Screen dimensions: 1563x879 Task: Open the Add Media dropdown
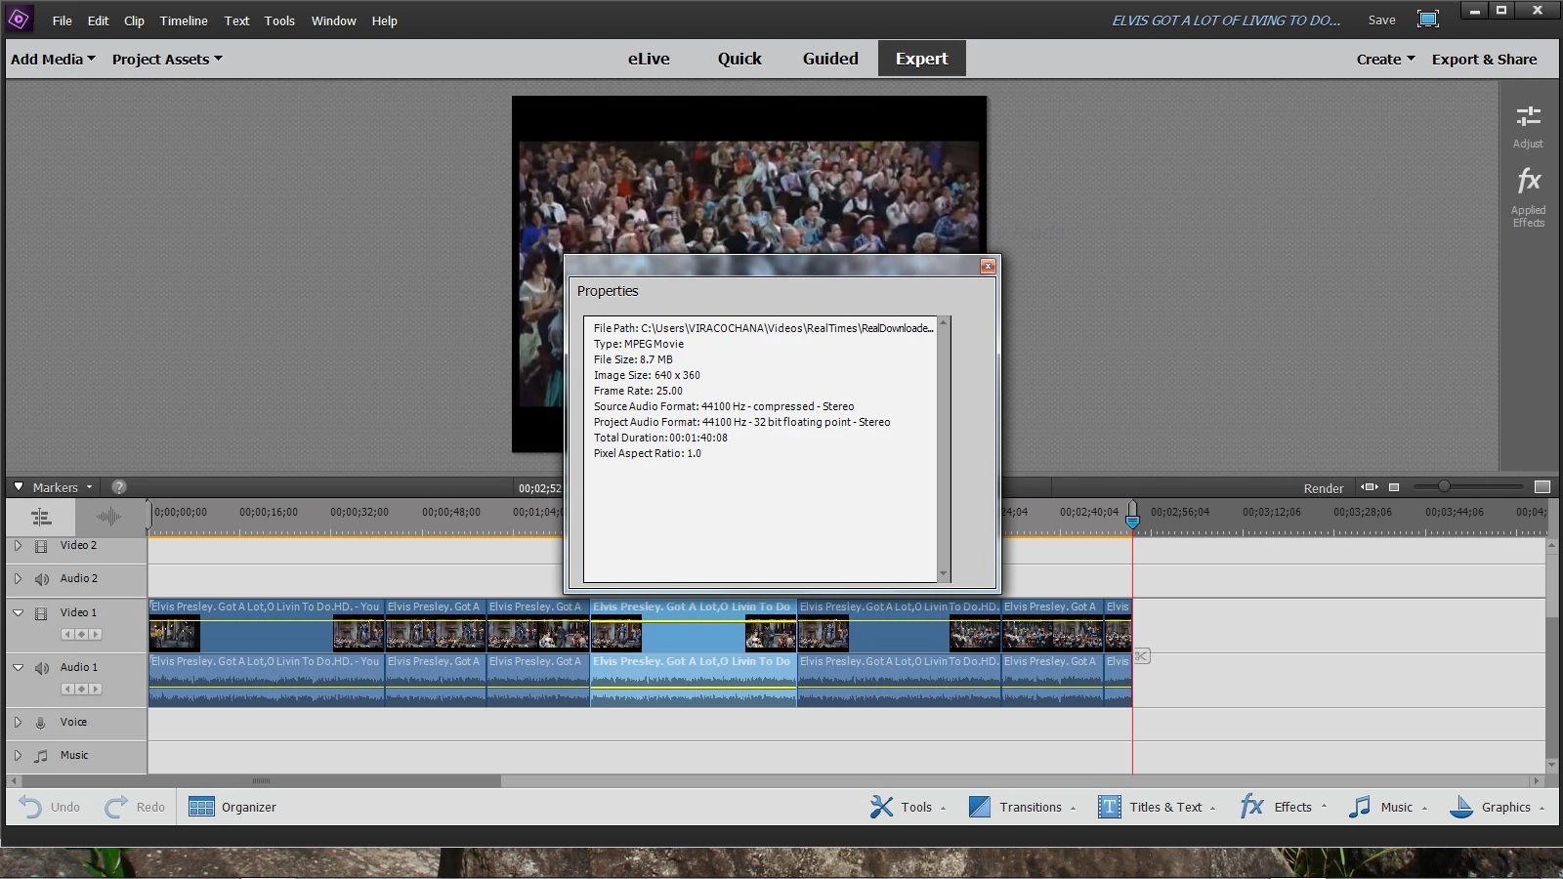point(53,59)
